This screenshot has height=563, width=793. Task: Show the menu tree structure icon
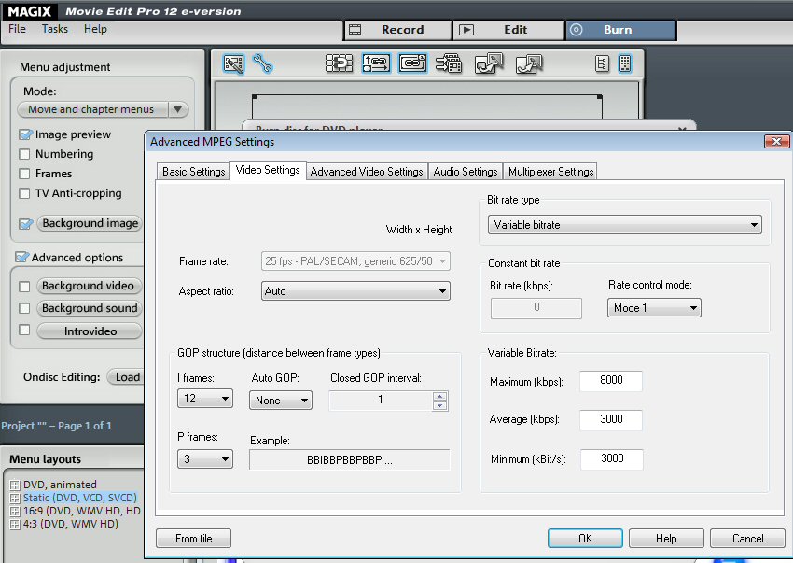click(x=602, y=63)
